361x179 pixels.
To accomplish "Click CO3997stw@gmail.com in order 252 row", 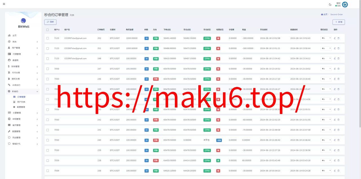I will pyautogui.click(x=75, y=38).
